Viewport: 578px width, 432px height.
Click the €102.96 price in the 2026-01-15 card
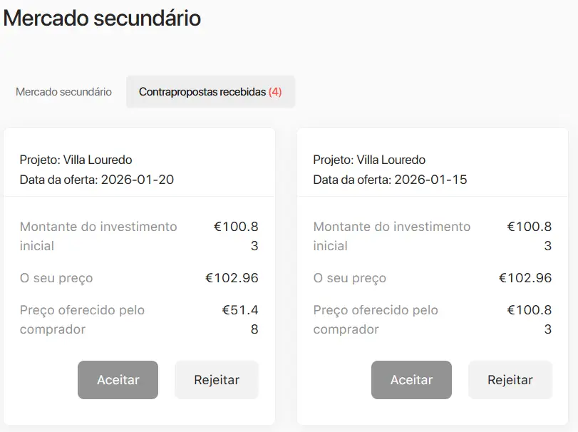(525, 278)
